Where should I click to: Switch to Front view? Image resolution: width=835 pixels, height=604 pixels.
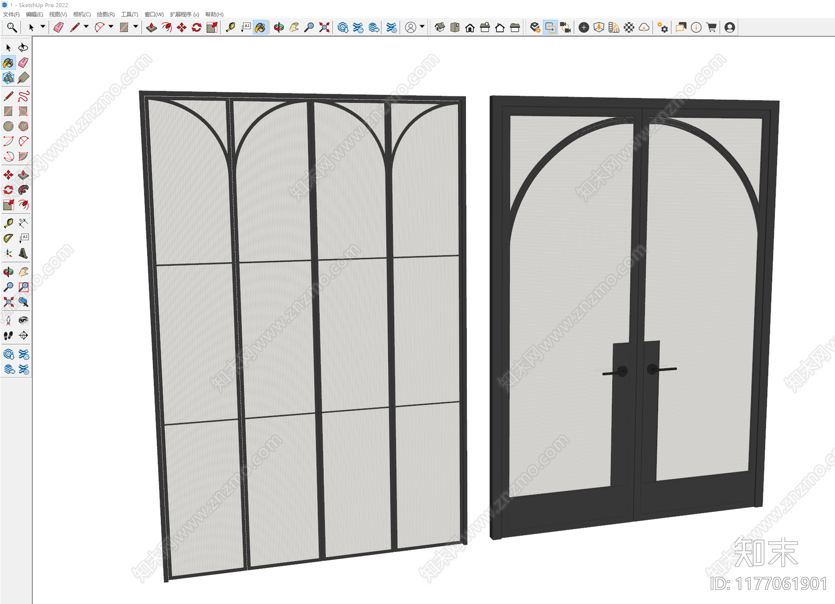[470, 27]
